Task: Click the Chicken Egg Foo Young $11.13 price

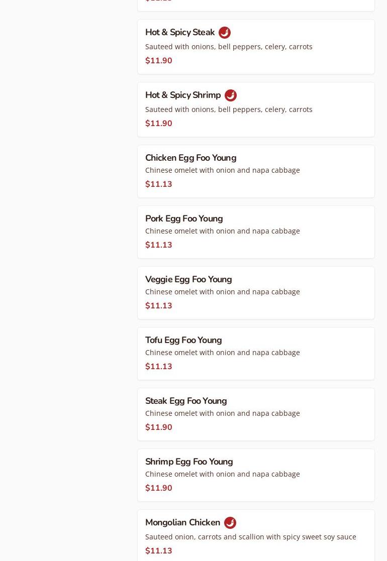Action: 159,184
